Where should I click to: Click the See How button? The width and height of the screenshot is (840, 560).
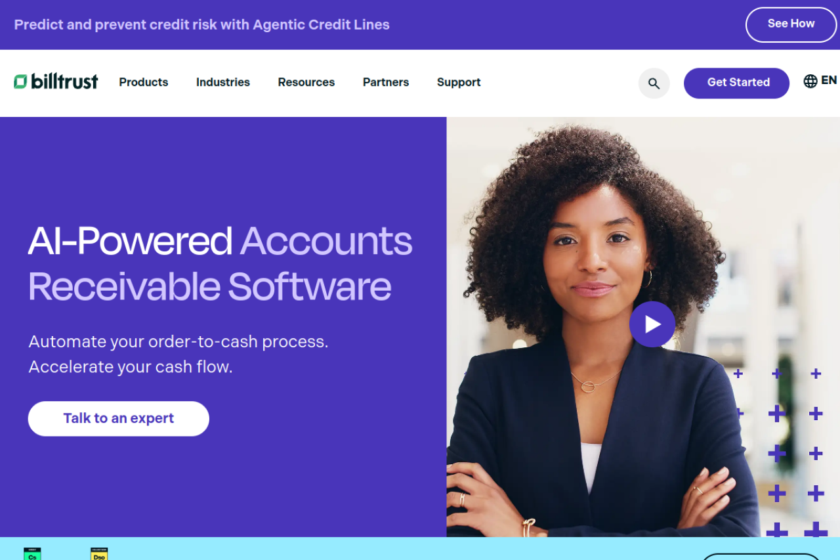[791, 24]
